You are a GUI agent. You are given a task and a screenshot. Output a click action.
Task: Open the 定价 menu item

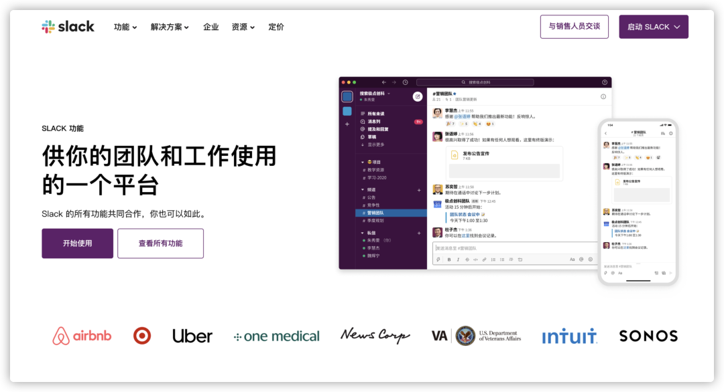coord(276,27)
